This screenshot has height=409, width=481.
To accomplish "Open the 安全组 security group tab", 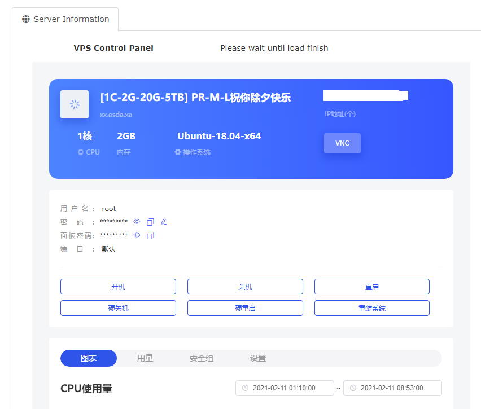I will pyautogui.click(x=201, y=358).
